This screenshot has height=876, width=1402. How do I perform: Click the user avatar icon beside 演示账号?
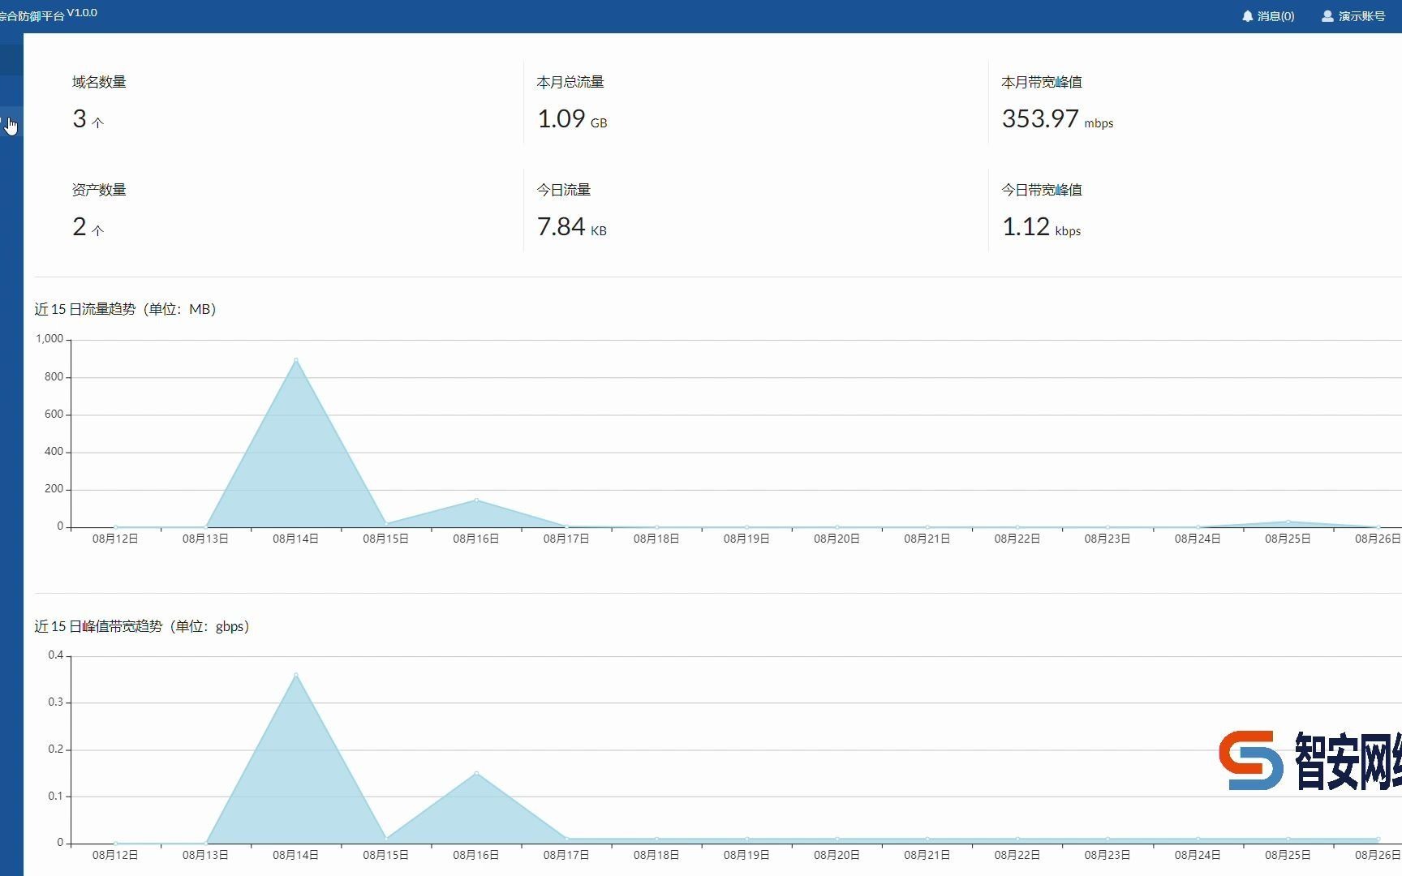pyautogui.click(x=1327, y=16)
